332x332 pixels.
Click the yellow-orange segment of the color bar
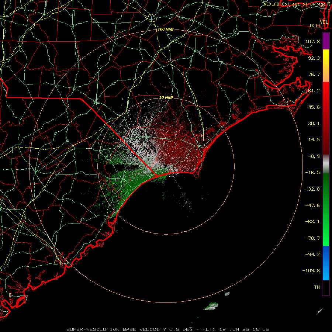coord(326,66)
